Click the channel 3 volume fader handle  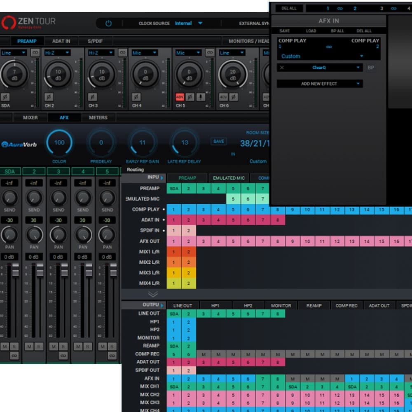[64, 269]
